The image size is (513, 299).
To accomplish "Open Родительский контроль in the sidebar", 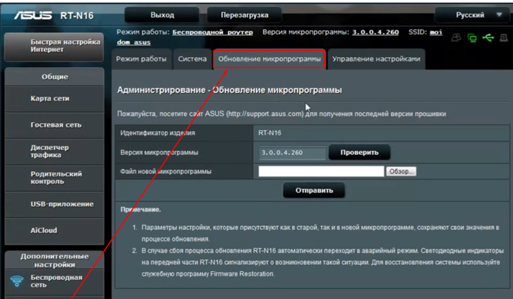I will pos(54,178).
